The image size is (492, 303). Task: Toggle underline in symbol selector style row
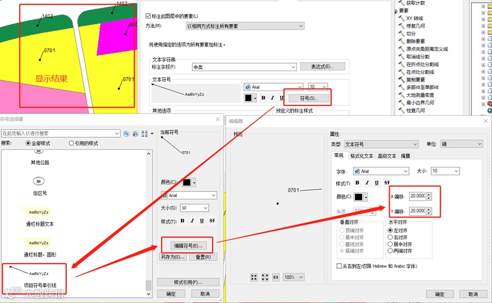point(202,220)
